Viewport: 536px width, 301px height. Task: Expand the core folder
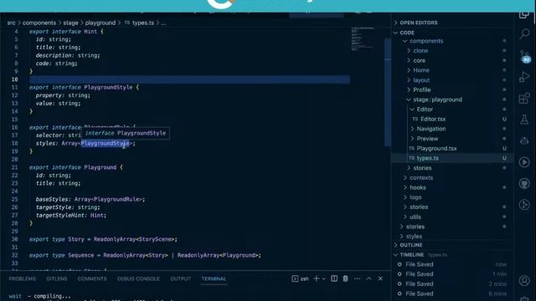[419, 60]
